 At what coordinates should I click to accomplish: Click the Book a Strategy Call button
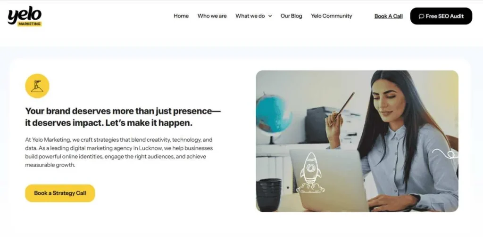click(60, 193)
